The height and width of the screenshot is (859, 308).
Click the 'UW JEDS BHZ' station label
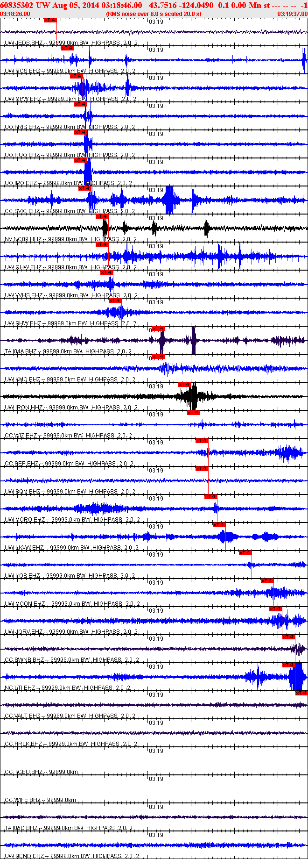(24, 43)
